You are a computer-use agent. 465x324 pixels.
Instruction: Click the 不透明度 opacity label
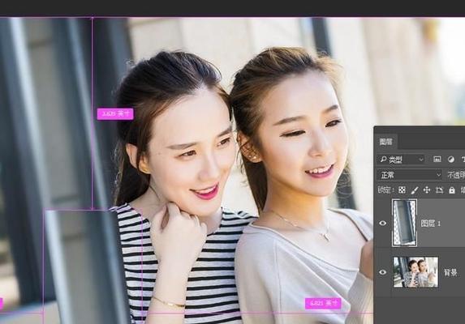pos(456,175)
